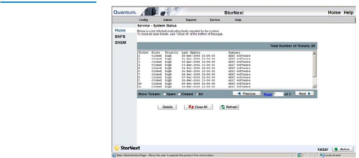Click the Close All button
359x158 pixels.
(x=199, y=107)
